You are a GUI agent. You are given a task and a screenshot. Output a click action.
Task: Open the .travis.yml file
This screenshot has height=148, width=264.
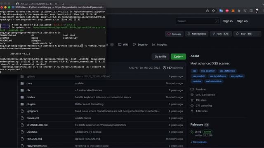tap(33, 118)
